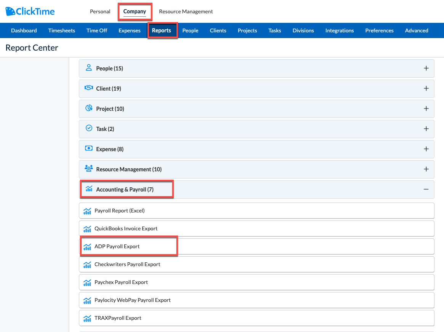Click the Resource Management group icon
Image resolution: width=444 pixels, height=332 pixels.
[x=88, y=169]
